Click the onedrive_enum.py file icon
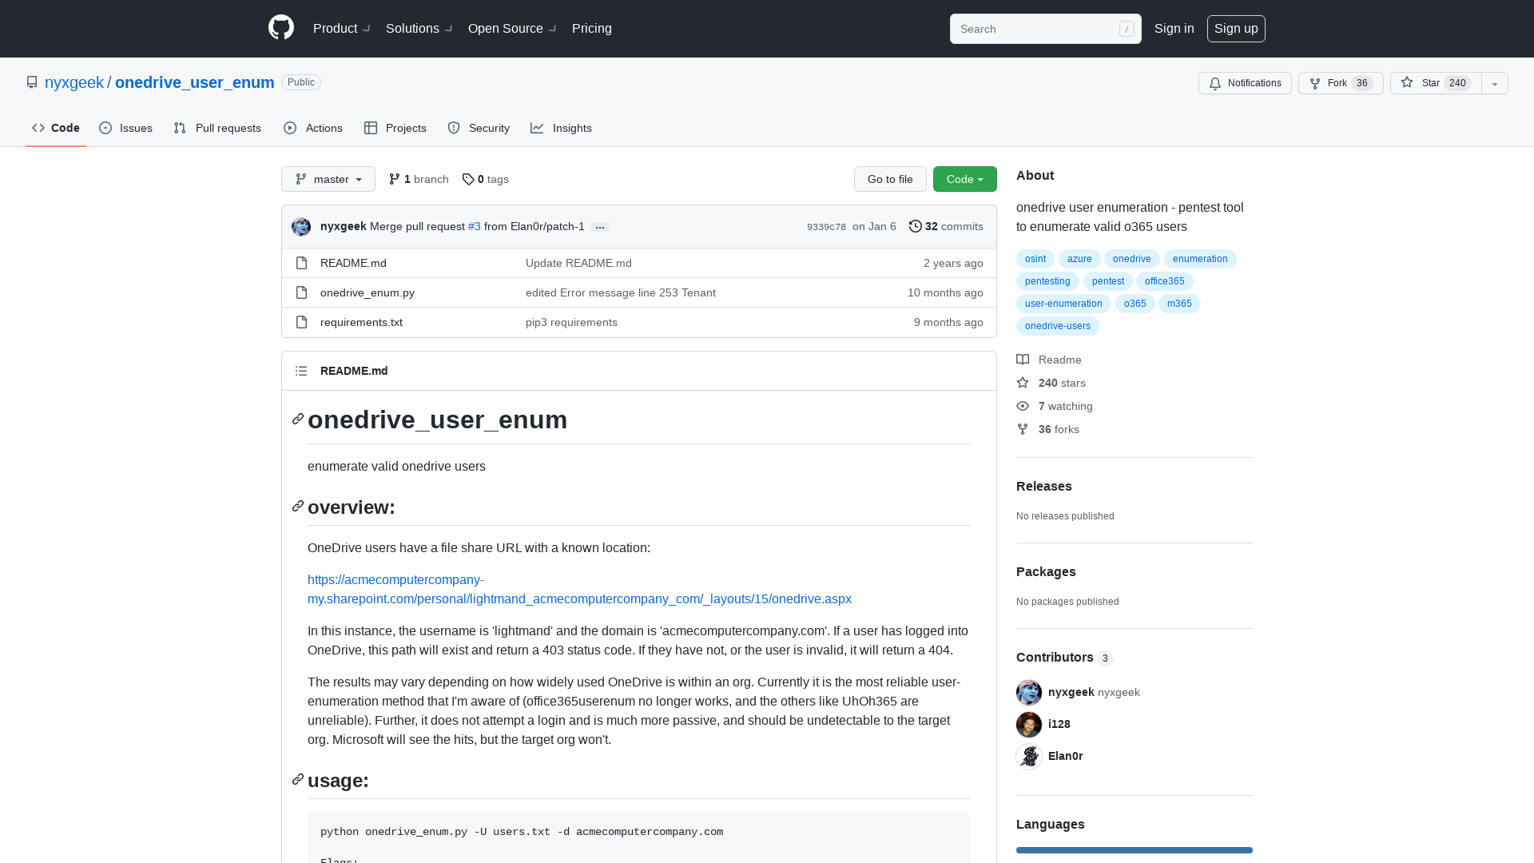1534x863 pixels. [301, 292]
